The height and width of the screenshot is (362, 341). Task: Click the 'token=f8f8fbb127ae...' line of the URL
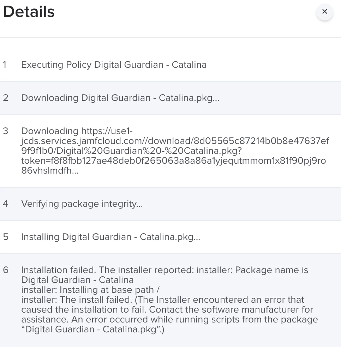173,161
